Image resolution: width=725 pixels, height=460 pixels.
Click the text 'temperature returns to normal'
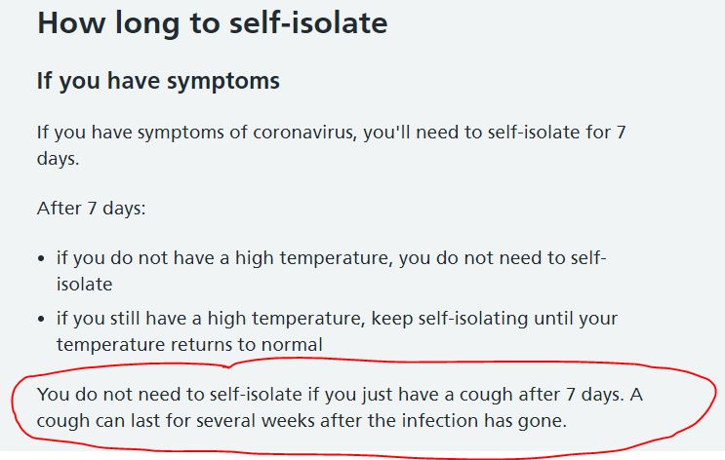coord(189,345)
